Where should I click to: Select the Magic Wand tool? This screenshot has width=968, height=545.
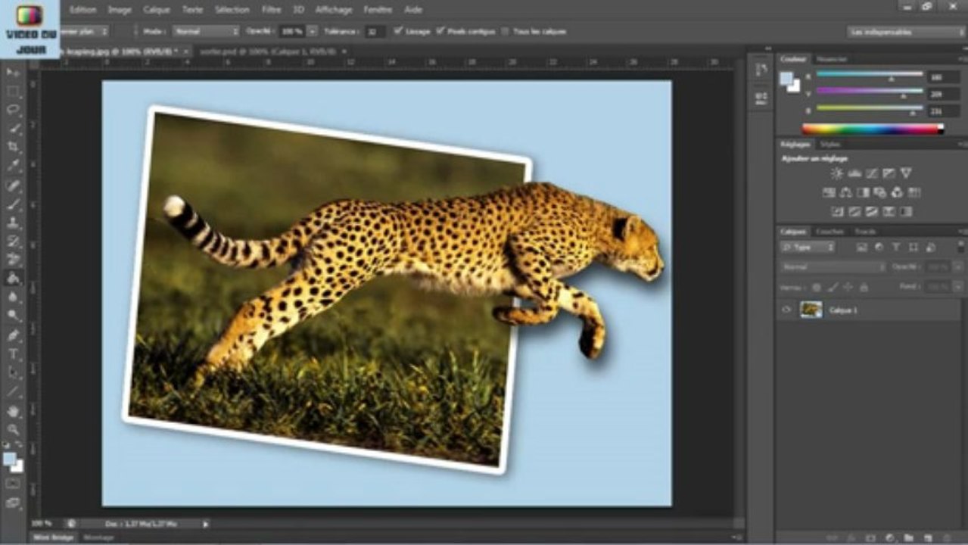pos(13,129)
